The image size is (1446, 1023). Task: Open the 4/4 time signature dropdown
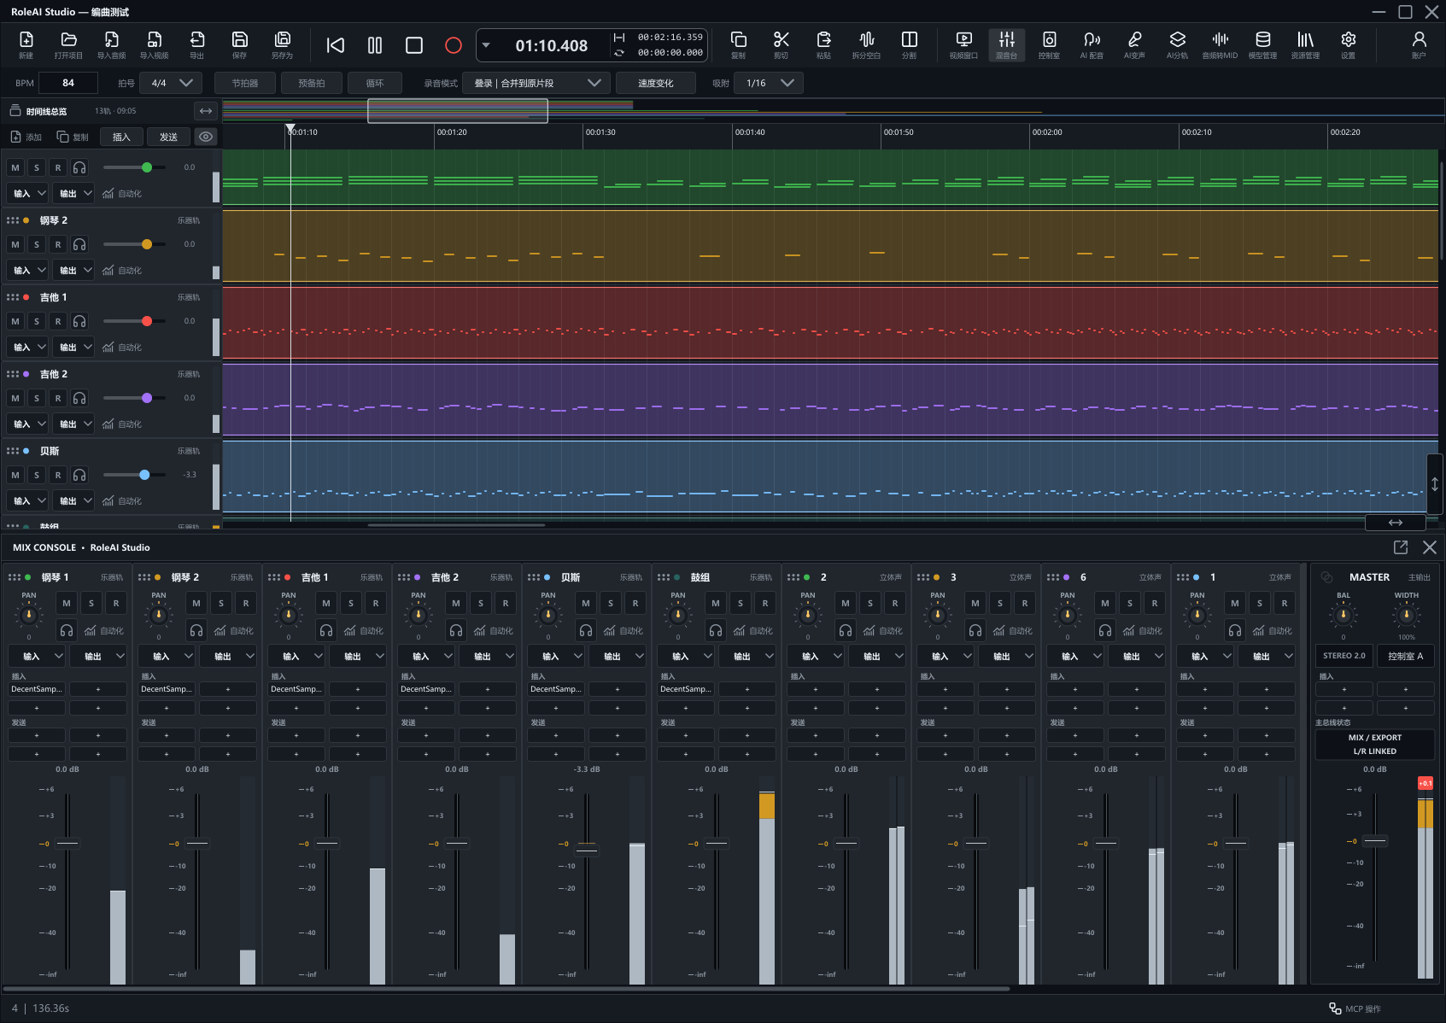click(171, 83)
